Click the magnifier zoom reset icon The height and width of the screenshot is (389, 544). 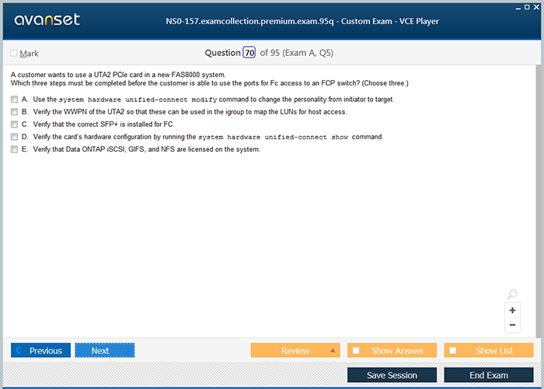pos(512,294)
